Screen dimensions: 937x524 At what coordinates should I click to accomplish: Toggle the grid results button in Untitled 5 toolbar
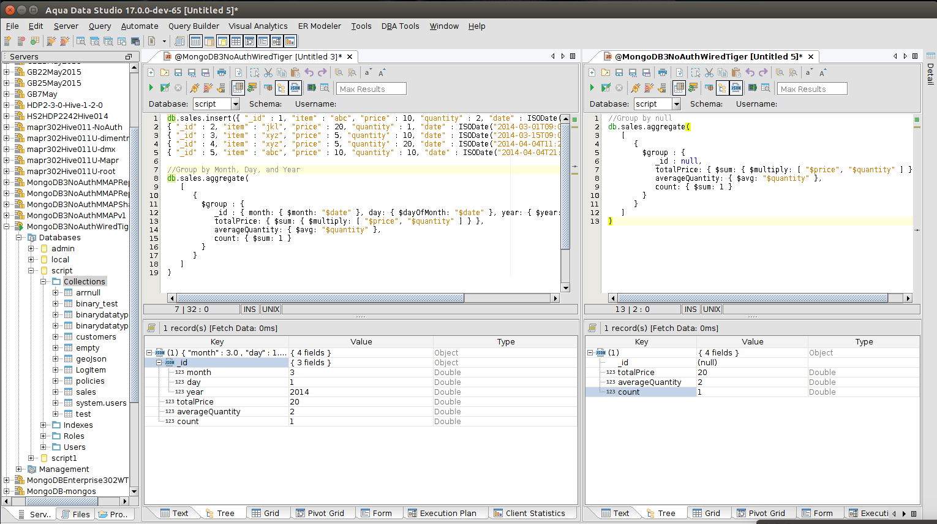679,88
